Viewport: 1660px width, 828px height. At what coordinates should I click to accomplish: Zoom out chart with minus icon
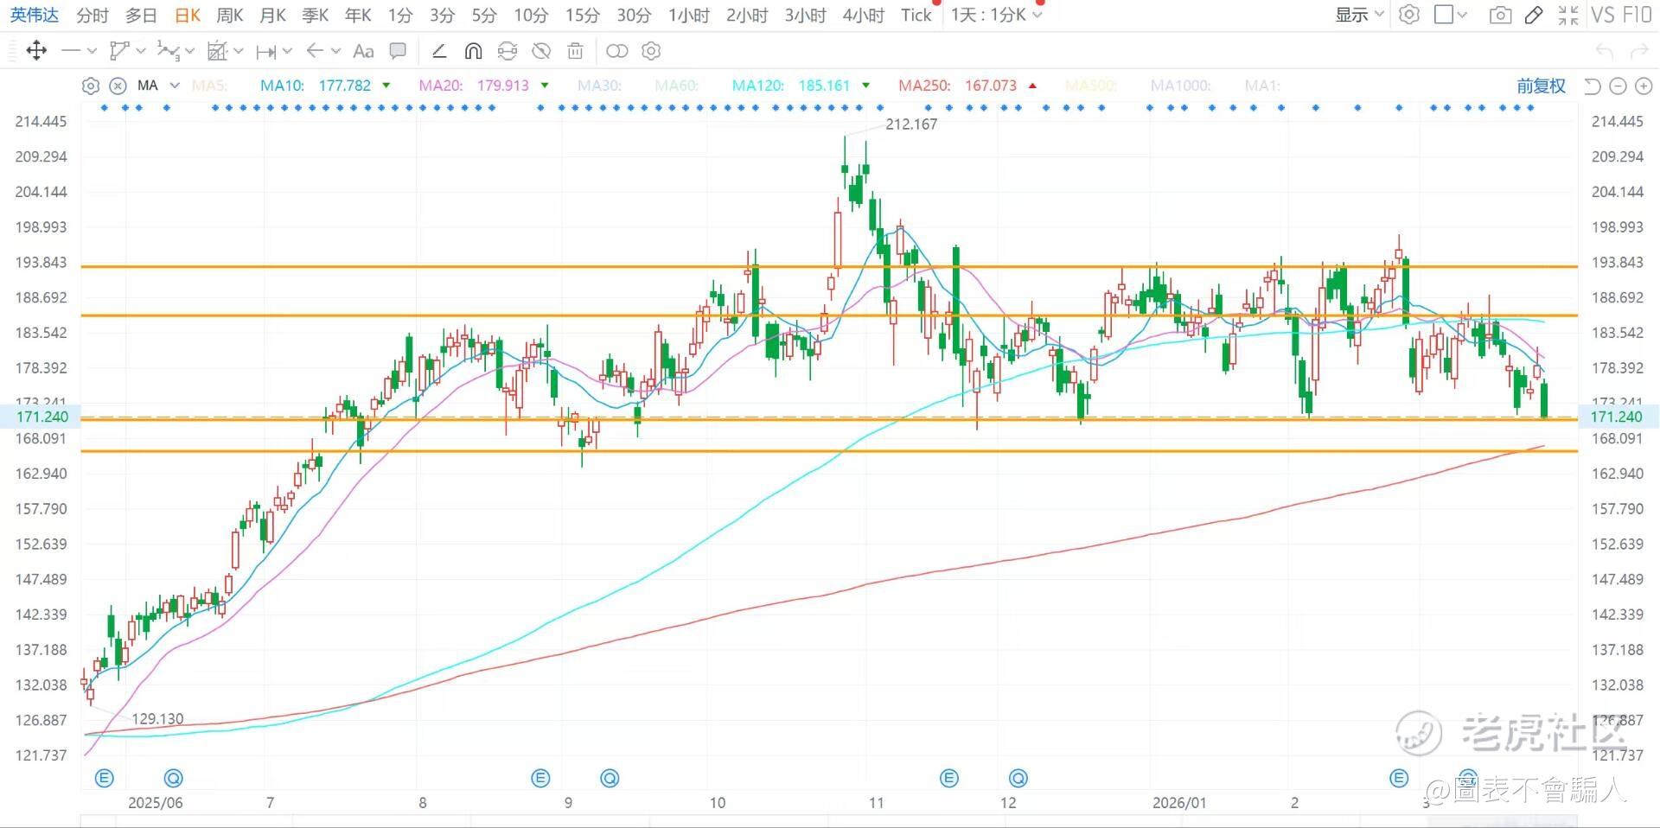[x=1618, y=86]
